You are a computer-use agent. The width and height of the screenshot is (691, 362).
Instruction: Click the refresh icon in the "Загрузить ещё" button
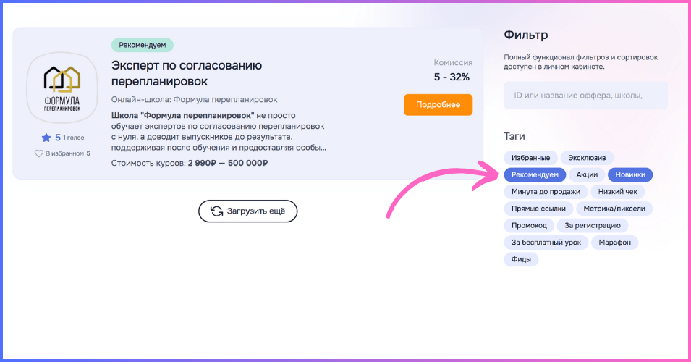point(216,211)
